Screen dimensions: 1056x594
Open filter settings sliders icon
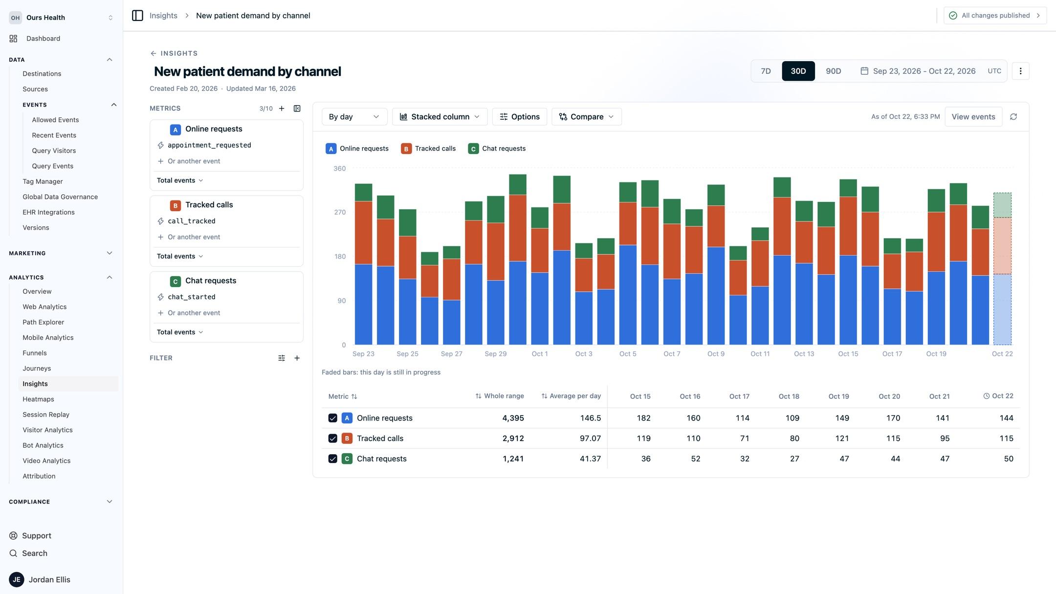pos(282,358)
